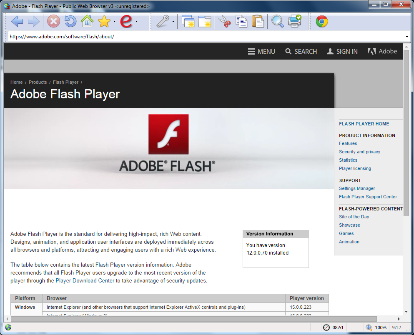The height and width of the screenshot is (335, 414).
Task: Click the Player version table header
Action: [x=307, y=298]
